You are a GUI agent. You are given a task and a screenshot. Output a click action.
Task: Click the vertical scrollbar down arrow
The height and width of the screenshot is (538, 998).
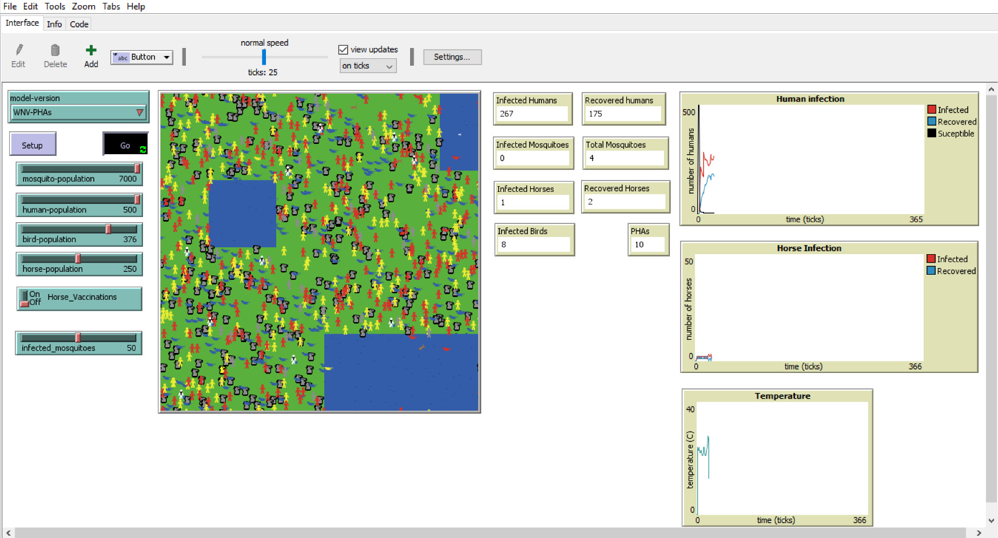[x=992, y=520]
